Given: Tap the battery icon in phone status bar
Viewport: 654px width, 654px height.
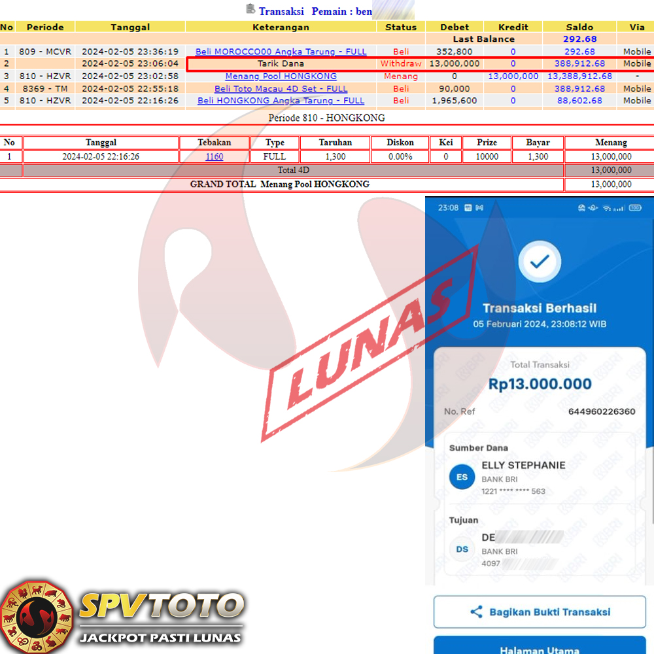Looking at the screenshot, I should (x=635, y=208).
